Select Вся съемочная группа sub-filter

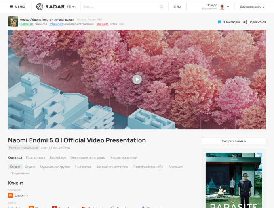click(x=112, y=167)
